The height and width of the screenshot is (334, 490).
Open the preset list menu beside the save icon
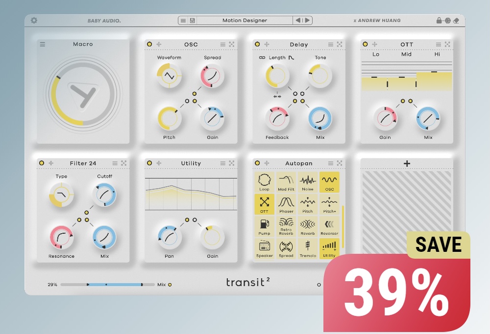pyautogui.click(x=183, y=20)
